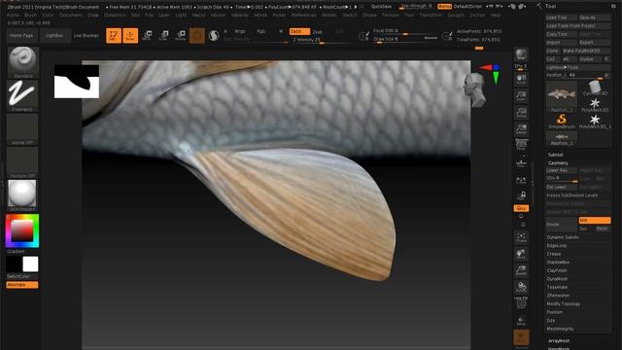Open the Home Page button
This screenshot has height=350, width=622.
coord(21,36)
